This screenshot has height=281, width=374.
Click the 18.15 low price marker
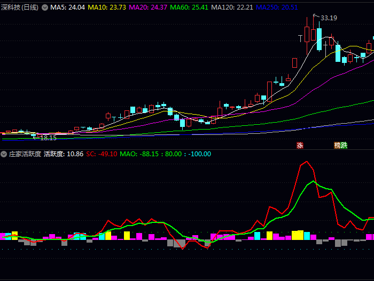pos(49,138)
